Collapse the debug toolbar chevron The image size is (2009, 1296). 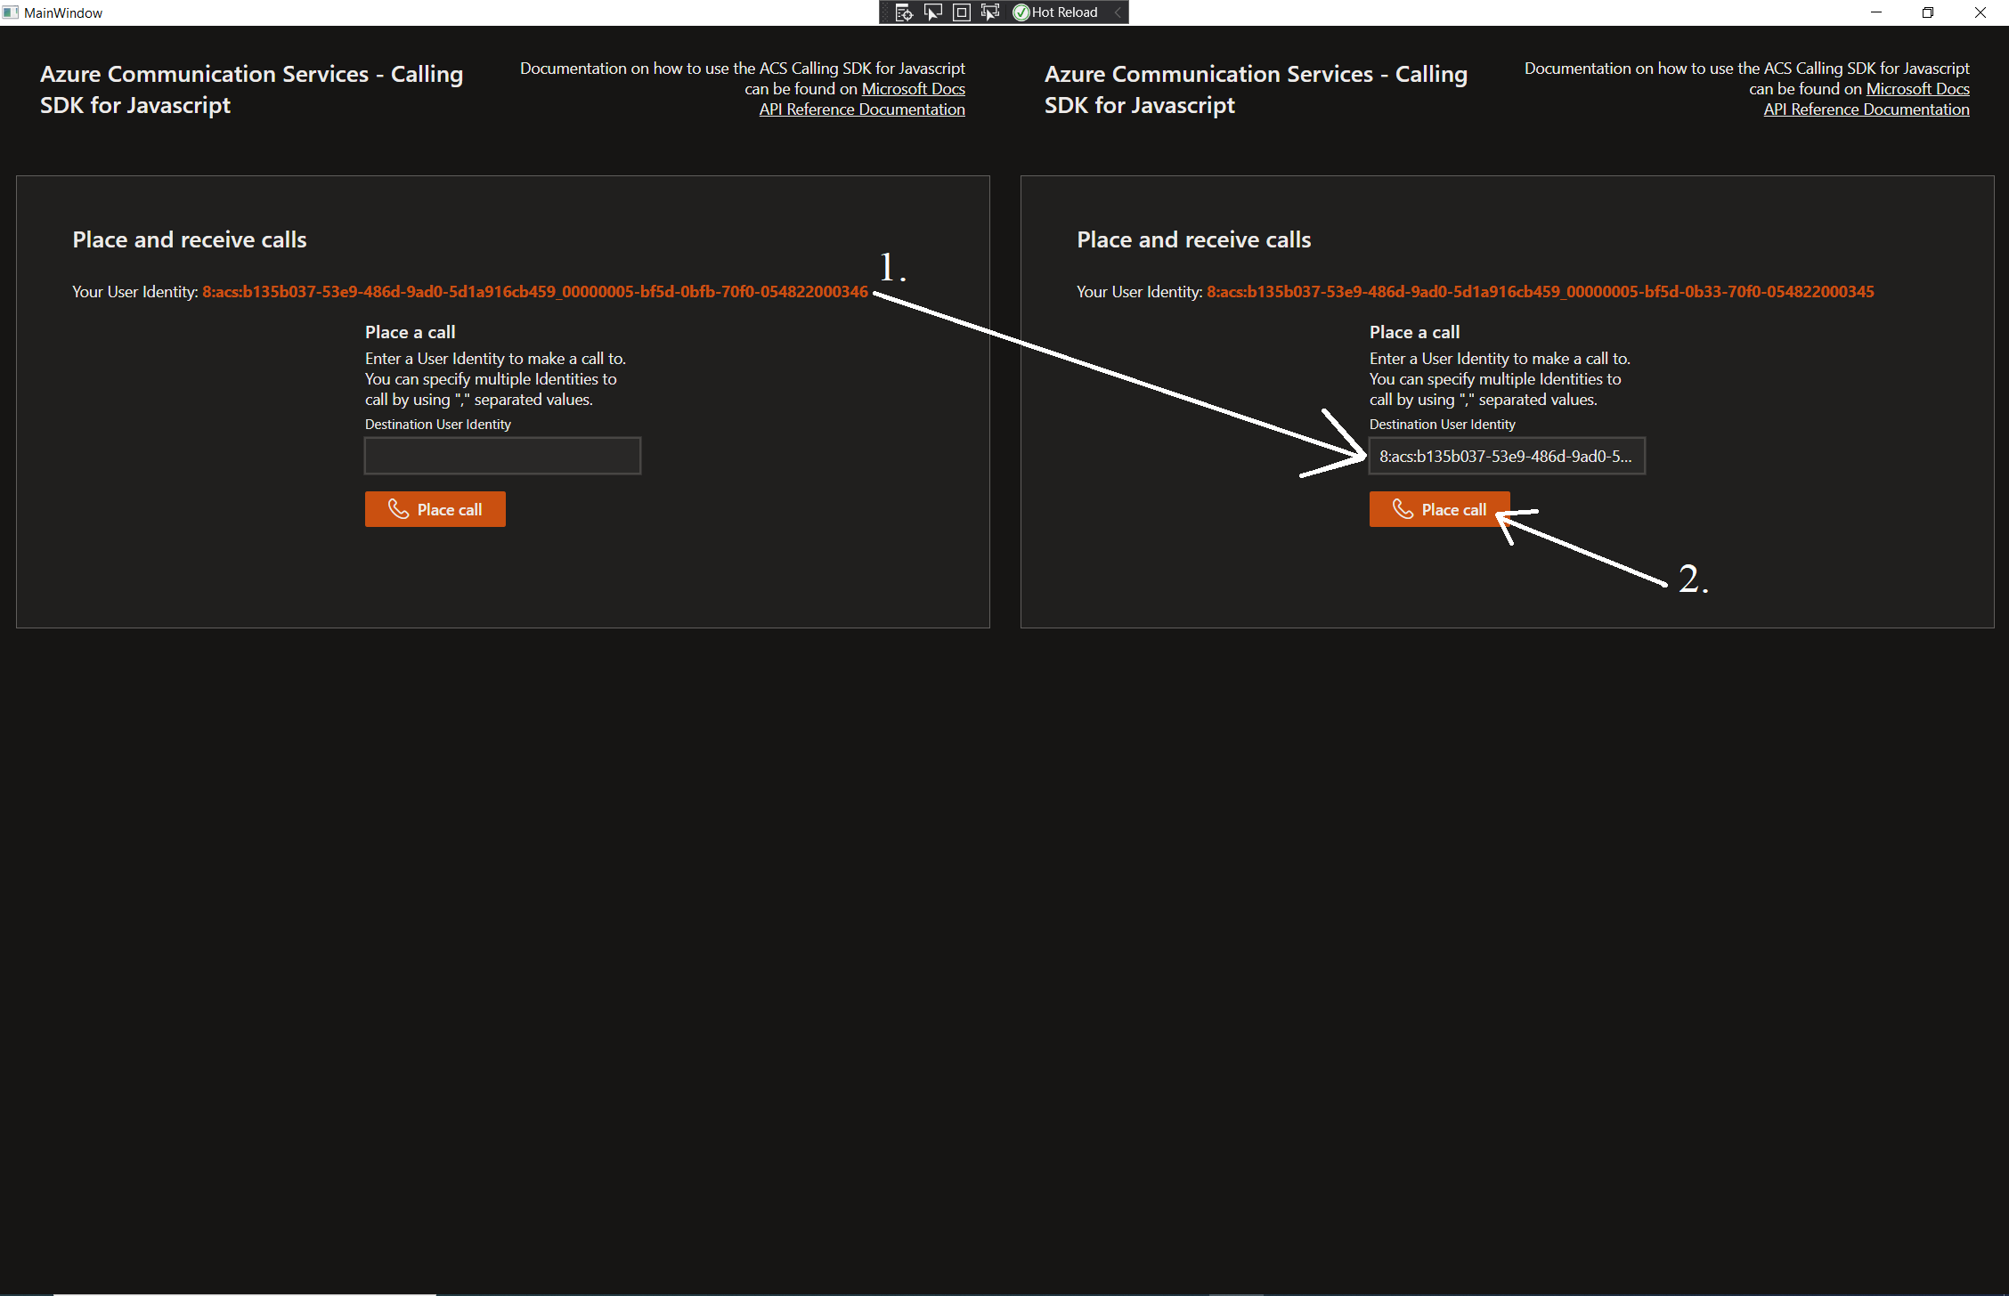1118,12
